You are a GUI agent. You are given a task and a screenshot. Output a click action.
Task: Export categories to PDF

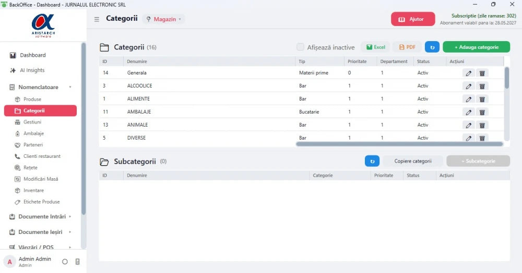407,47
